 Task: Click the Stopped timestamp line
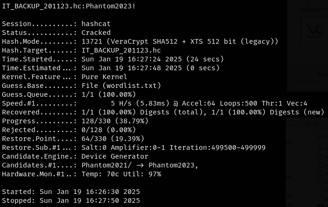point(71,200)
